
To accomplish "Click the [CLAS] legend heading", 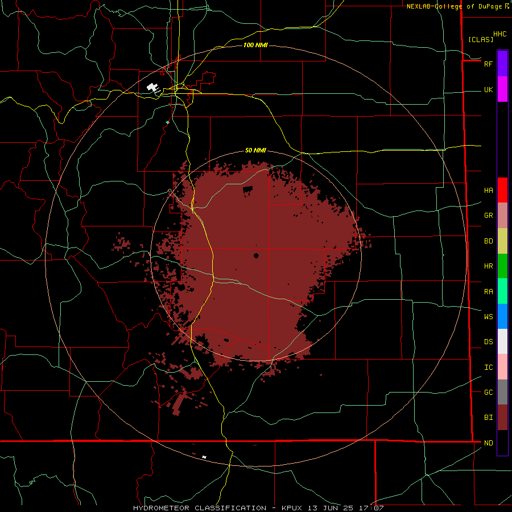I will [480, 39].
